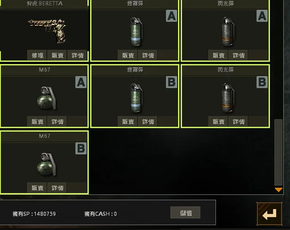Click the B badge on flashbang card

(x=262, y=82)
